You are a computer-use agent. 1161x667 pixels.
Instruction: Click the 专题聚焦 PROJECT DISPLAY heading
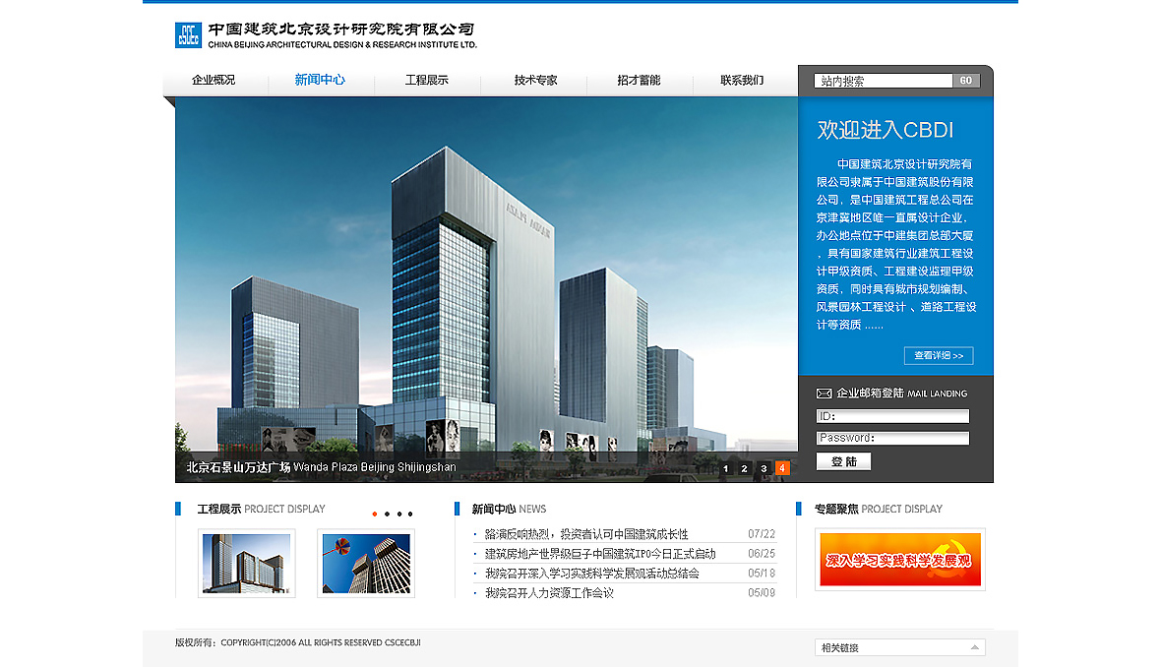tap(879, 510)
